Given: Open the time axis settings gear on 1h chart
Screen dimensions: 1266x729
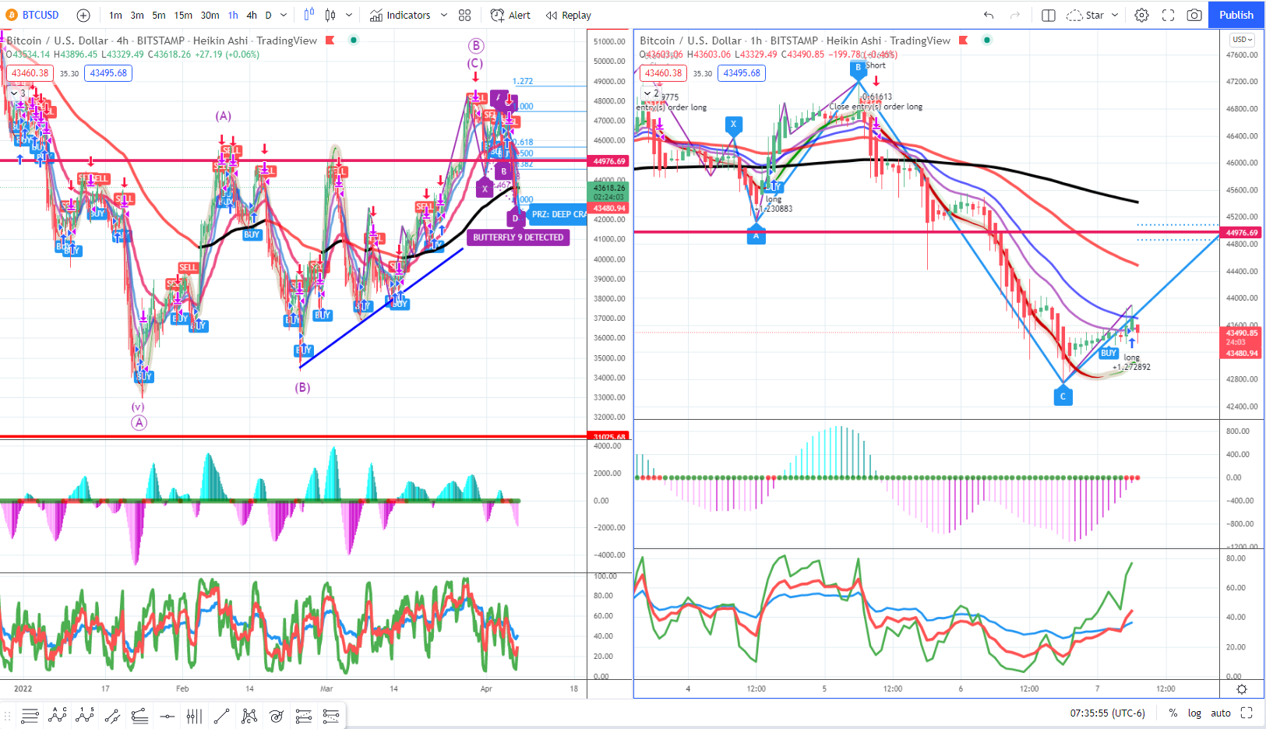Looking at the screenshot, I should click(x=1242, y=689).
